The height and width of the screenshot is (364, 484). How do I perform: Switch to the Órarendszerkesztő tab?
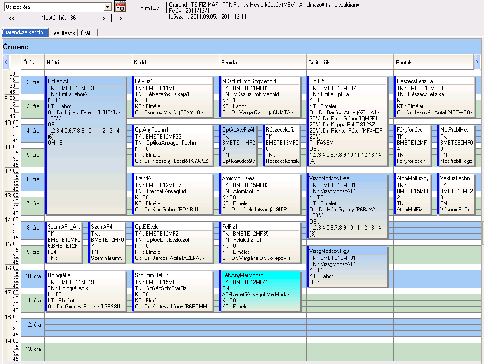(x=25, y=32)
